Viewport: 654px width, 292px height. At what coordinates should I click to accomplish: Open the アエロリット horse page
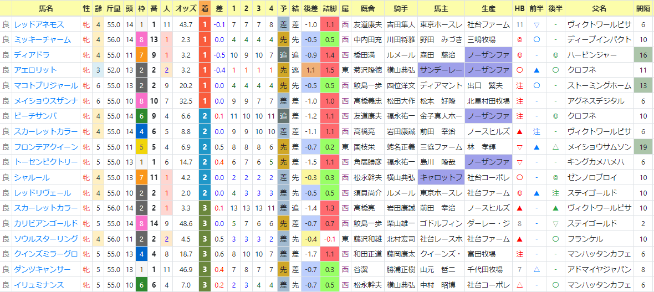pos(35,70)
